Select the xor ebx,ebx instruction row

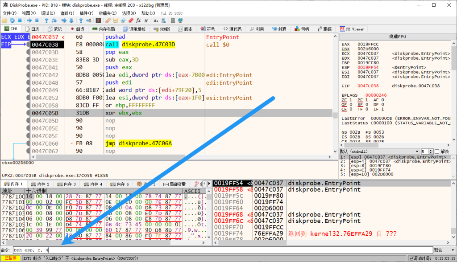point(181,113)
